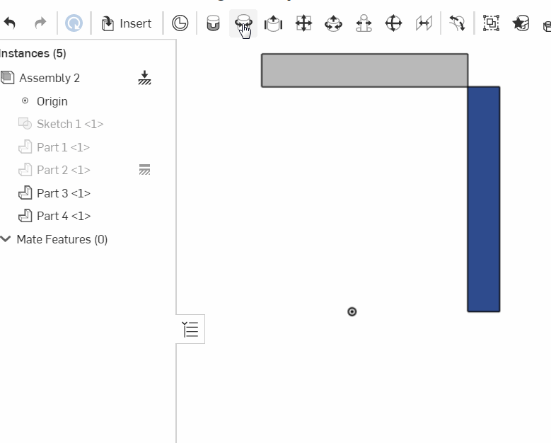Viewport: 551px width, 443px height.
Task: Select the Pin slot mate tool
Action: pyautogui.click(x=364, y=23)
